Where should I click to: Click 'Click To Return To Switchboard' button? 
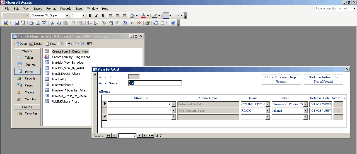pyautogui.click(x=323, y=79)
